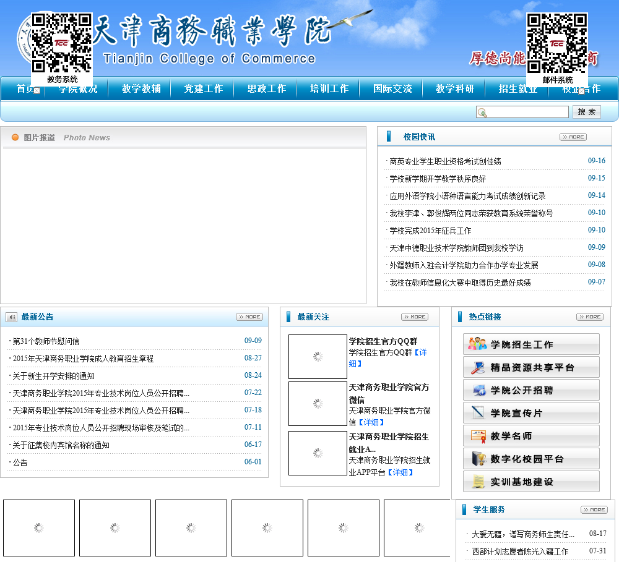Viewport: 619px width, 562px height.
Task: Click the 学院宣传片 icon
Action: pyautogui.click(x=478, y=413)
